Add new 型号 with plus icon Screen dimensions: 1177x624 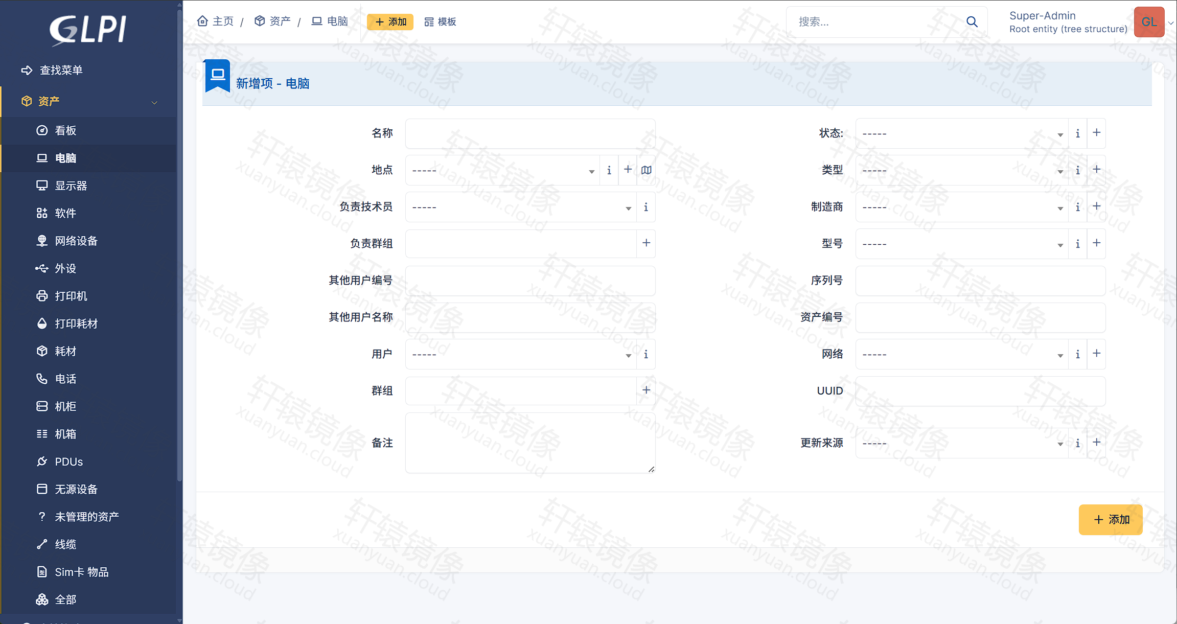pos(1097,244)
